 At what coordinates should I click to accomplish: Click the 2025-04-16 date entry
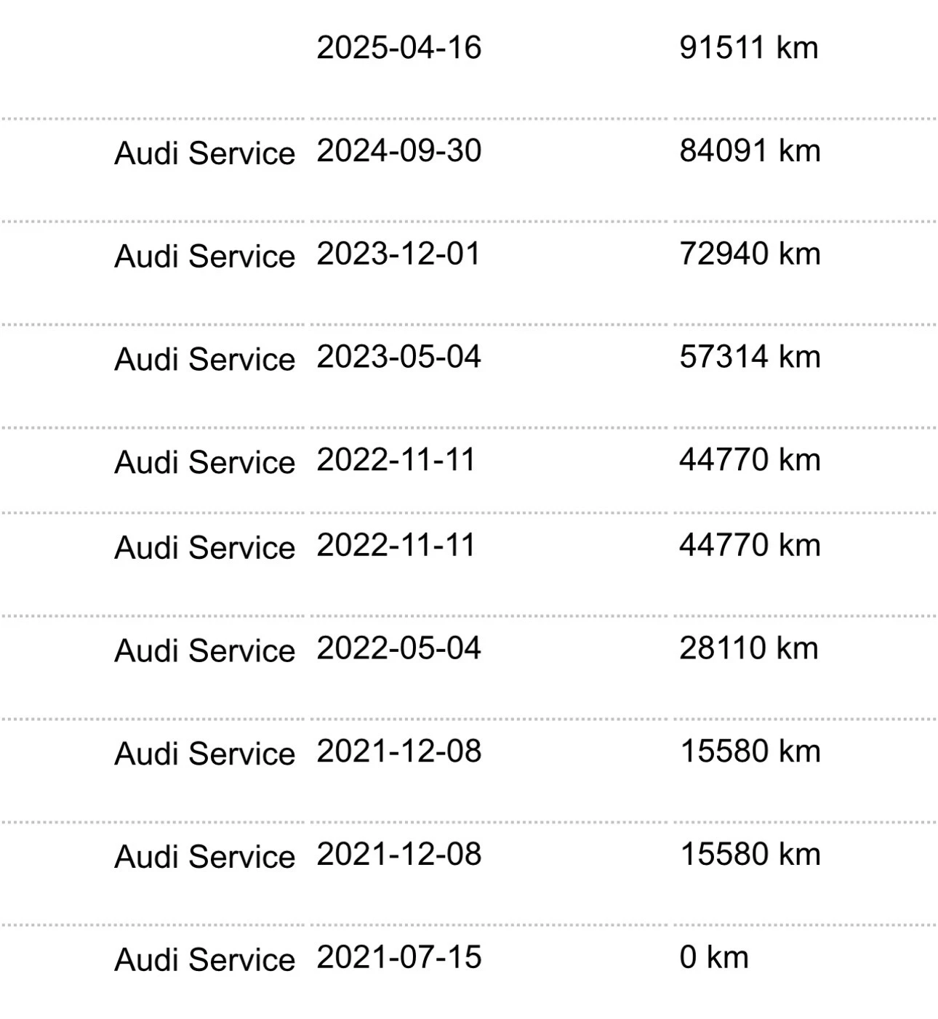coord(398,48)
